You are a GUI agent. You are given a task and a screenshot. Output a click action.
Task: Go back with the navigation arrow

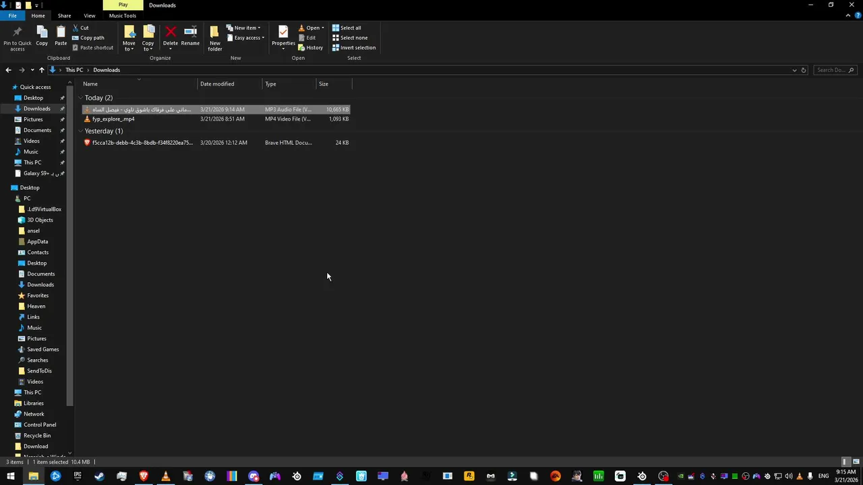point(8,70)
